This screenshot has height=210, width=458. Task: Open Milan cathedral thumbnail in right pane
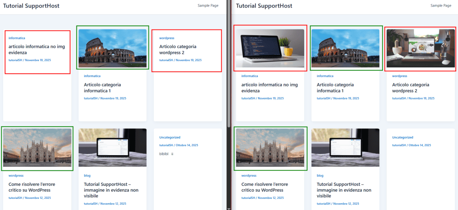click(270, 148)
